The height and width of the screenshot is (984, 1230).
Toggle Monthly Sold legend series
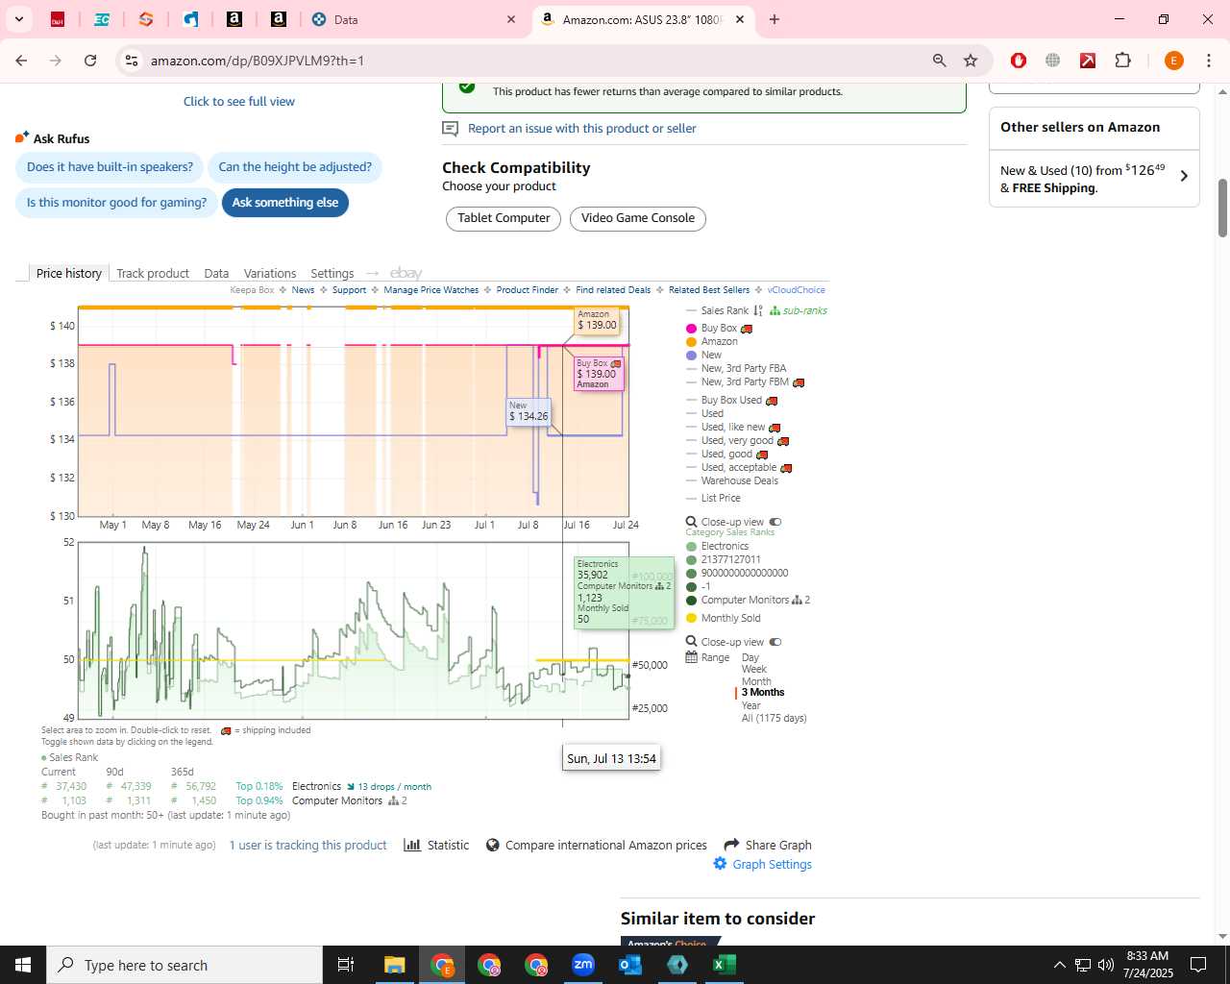723,618
